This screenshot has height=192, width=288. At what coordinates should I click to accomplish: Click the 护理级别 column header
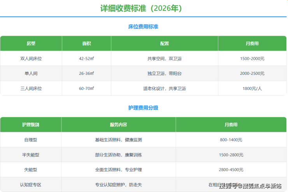point(31,125)
